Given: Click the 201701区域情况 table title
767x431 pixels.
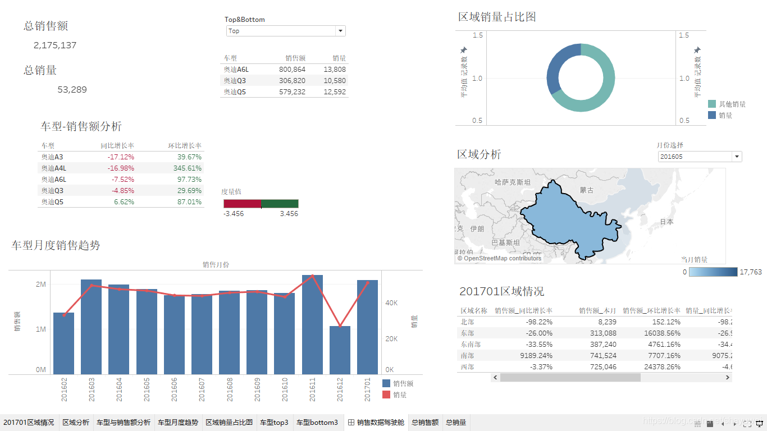Looking at the screenshot, I should click(x=501, y=291).
